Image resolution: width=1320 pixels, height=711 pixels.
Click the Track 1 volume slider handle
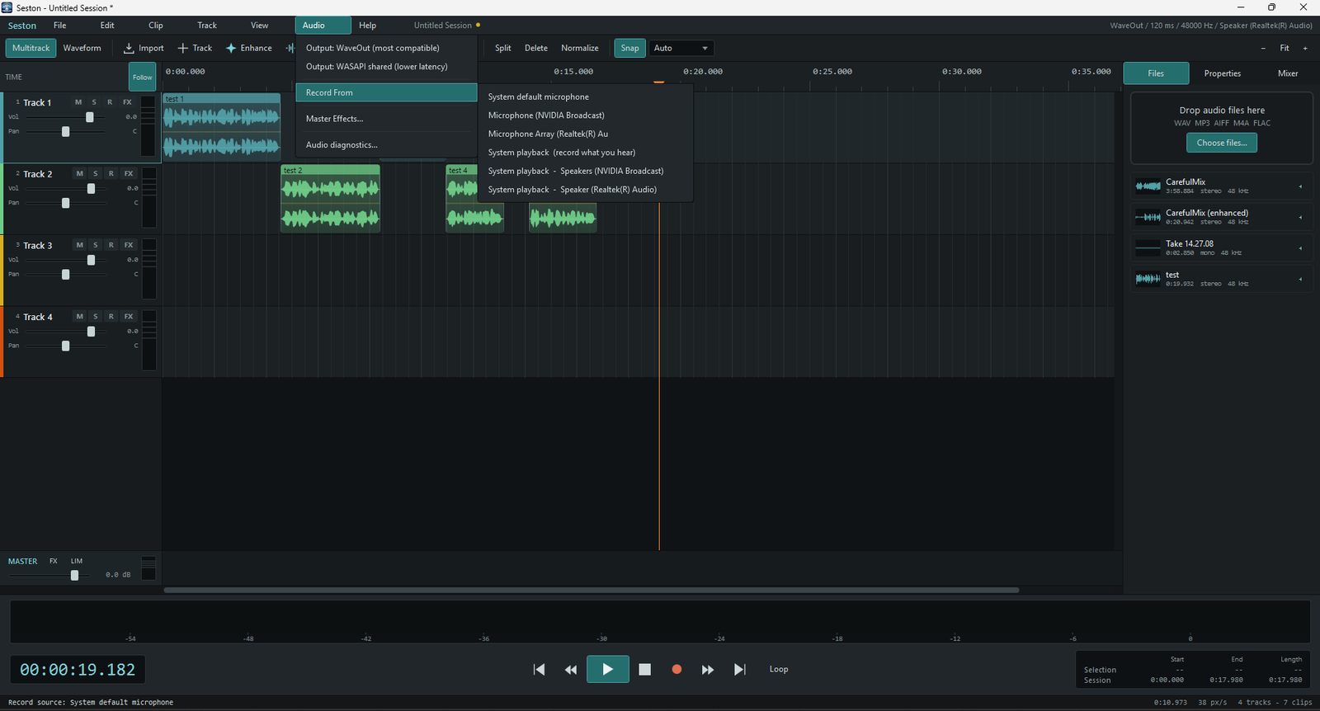click(90, 117)
